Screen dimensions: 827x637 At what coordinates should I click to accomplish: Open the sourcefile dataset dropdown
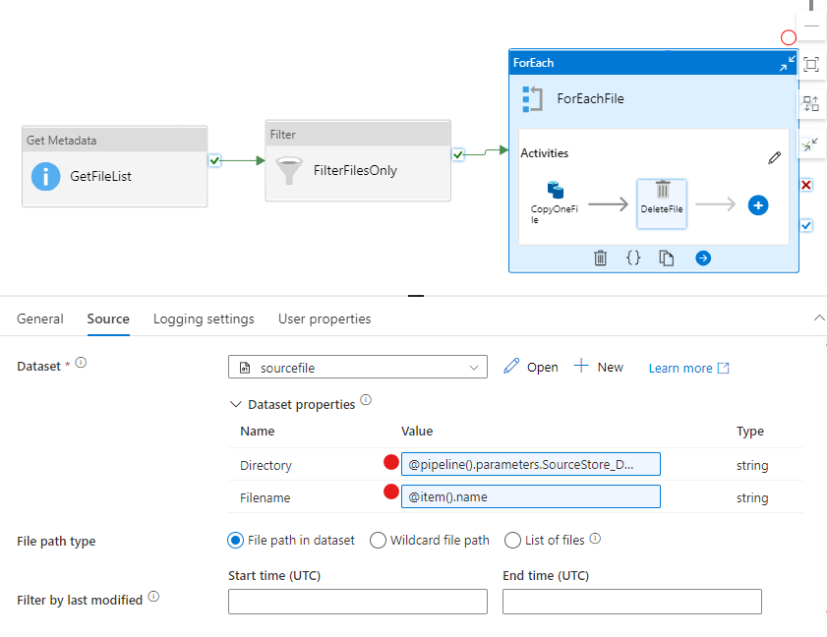[476, 367]
